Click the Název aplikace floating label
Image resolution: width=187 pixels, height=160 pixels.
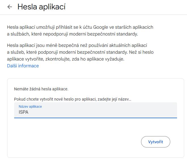[30, 107]
